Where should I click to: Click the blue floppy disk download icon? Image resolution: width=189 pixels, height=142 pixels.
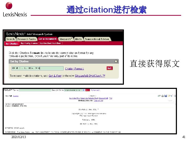point(166,96)
